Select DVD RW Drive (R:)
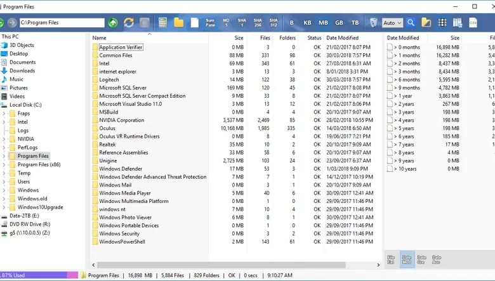This screenshot has width=495, height=281. point(30,225)
